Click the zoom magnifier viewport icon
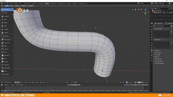Viewport: 173px width, 97px height. pyautogui.click(x=141, y=10)
